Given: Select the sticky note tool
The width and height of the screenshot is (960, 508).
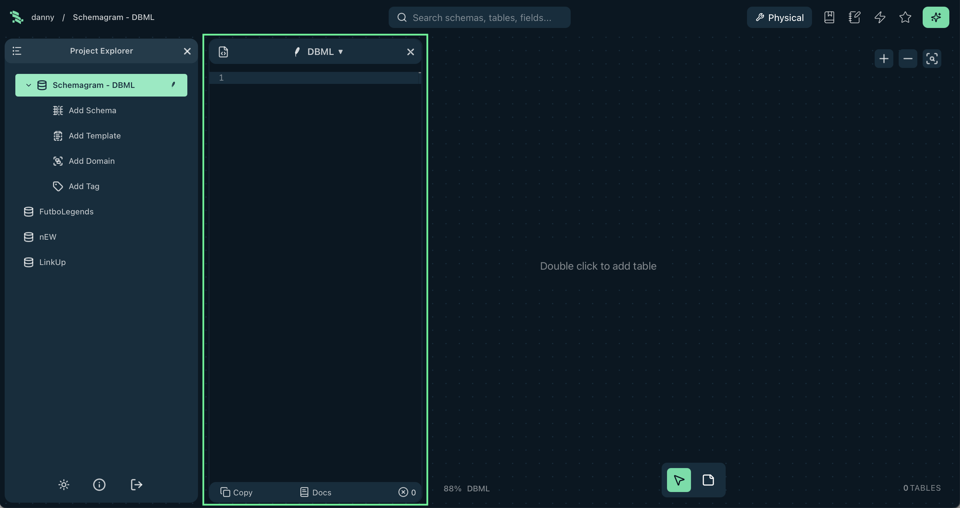Looking at the screenshot, I should coord(708,480).
